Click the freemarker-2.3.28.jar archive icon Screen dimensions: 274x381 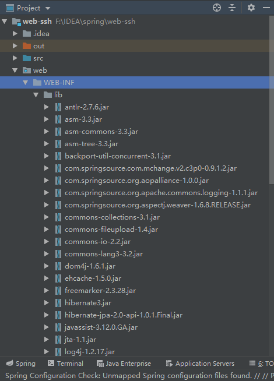pyautogui.click(x=58, y=291)
